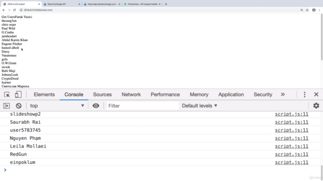This screenshot has width=323, height=181.
Task: Open a new browser tab
Action: (x=166, y=4)
